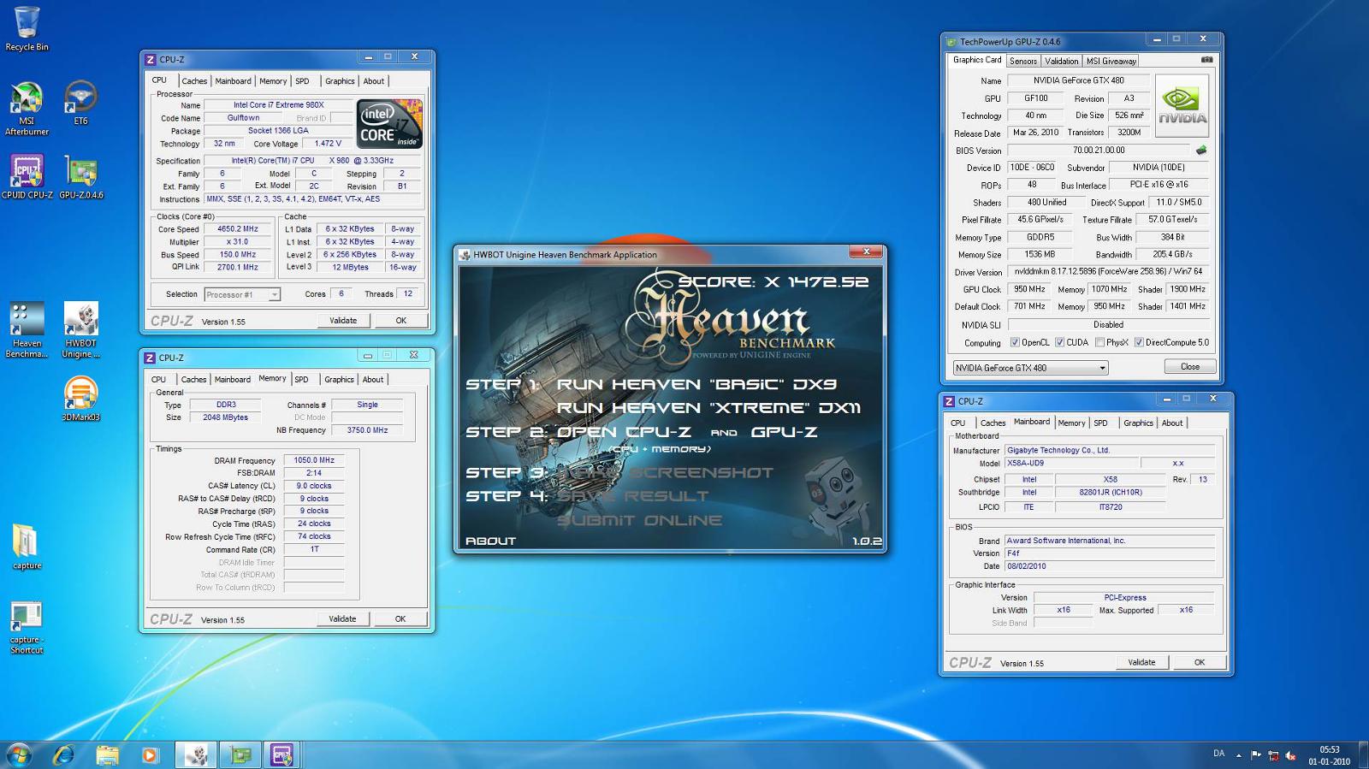Viewport: 1369px width, 769px height.
Task: Open GPU-Z.0.4.6 desktop shortcut
Action: (x=80, y=177)
